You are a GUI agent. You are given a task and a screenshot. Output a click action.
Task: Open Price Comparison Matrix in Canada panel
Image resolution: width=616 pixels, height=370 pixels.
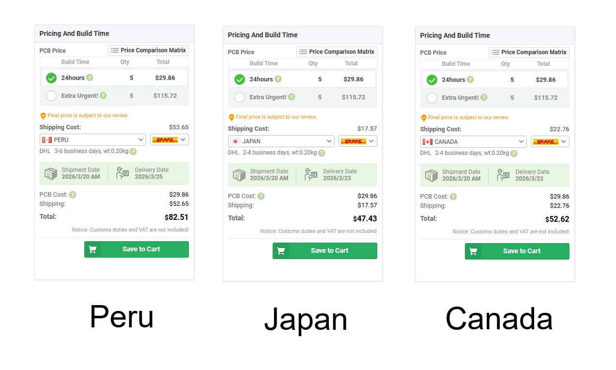[x=529, y=52]
